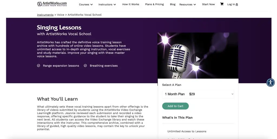Click the ArtistWorks.com logo
277x139 pixels.
[x=52, y=4]
